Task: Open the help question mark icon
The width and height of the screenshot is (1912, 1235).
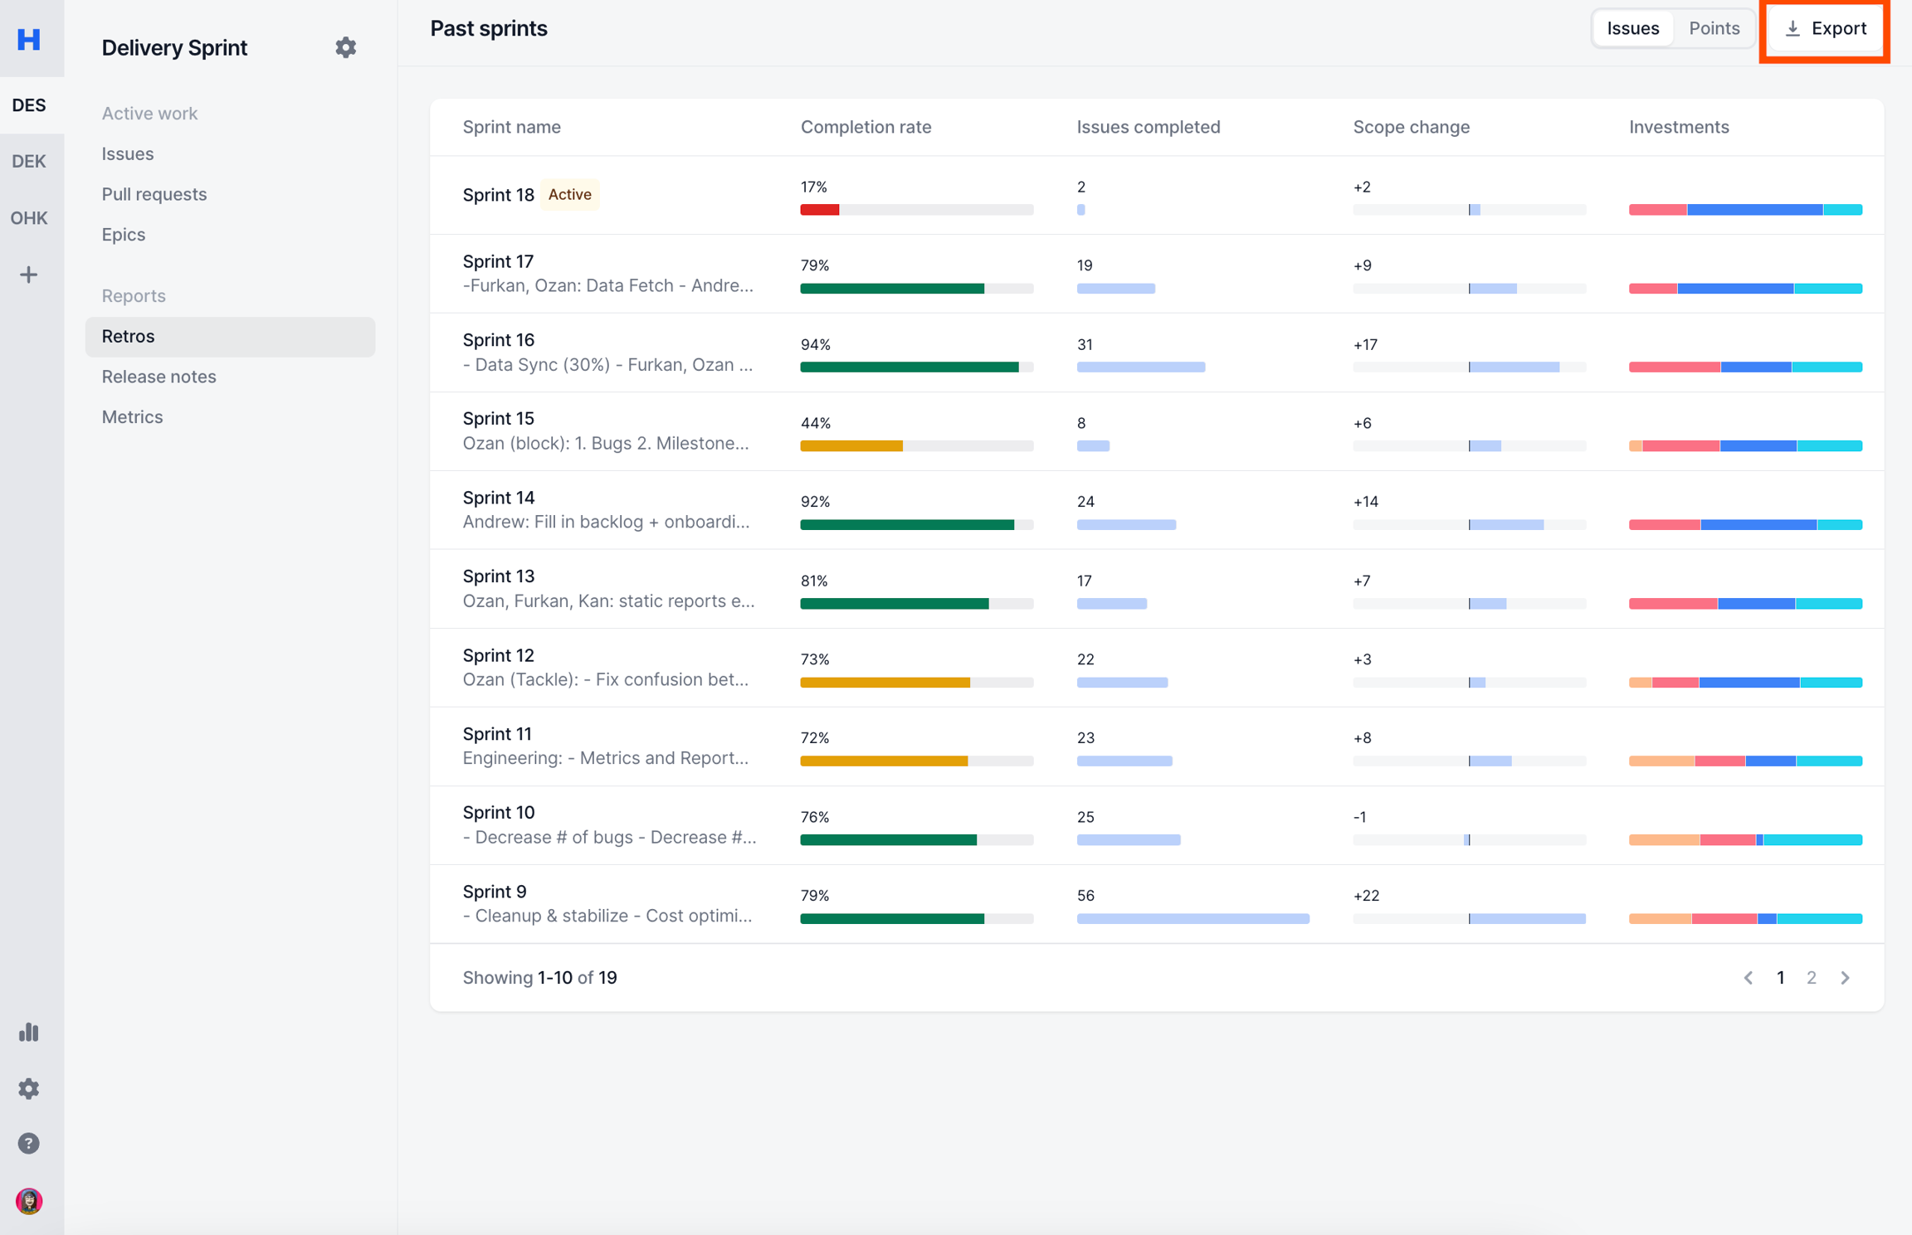Action: [x=29, y=1144]
